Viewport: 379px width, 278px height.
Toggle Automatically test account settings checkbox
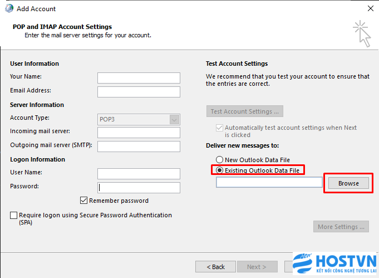(219, 128)
